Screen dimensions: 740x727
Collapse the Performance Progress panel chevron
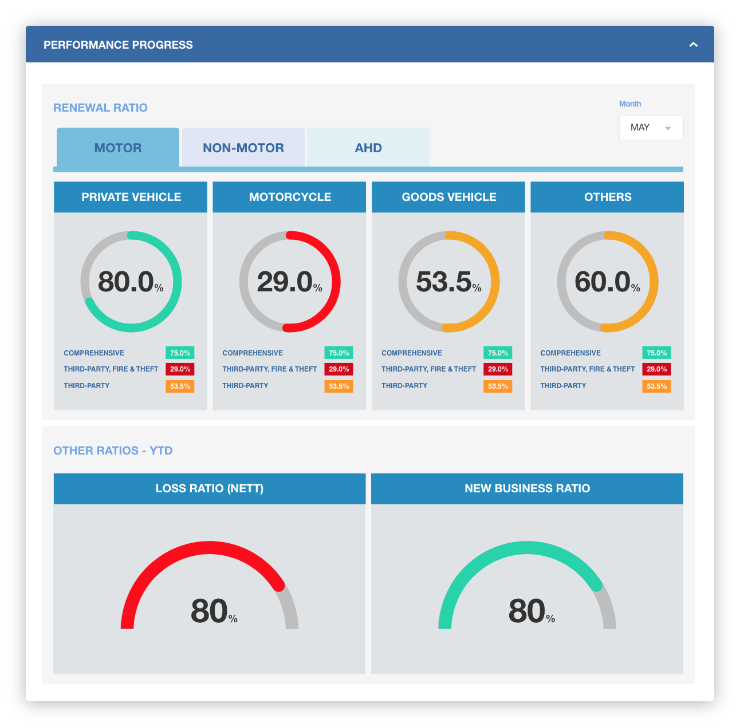pos(693,45)
